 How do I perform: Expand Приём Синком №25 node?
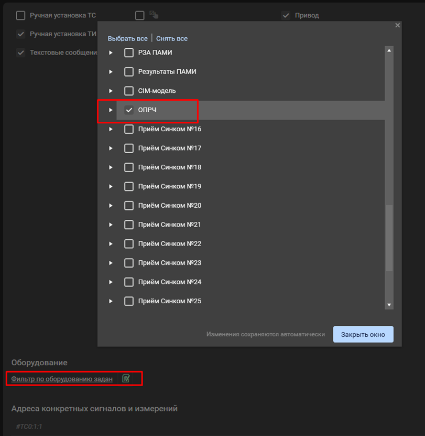click(x=111, y=301)
